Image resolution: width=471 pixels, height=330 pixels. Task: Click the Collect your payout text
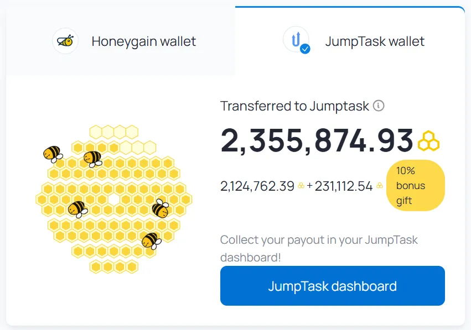[x=319, y=248]
